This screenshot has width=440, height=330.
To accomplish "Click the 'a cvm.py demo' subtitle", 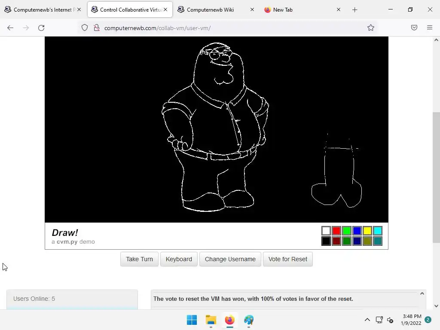I will (73, 241).
